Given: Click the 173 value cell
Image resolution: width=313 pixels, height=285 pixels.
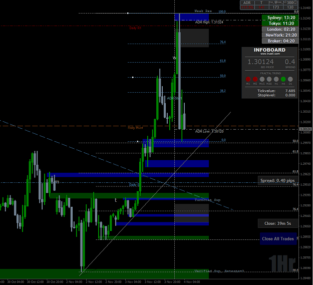Looking at the screenshot, I should (276, 8).
